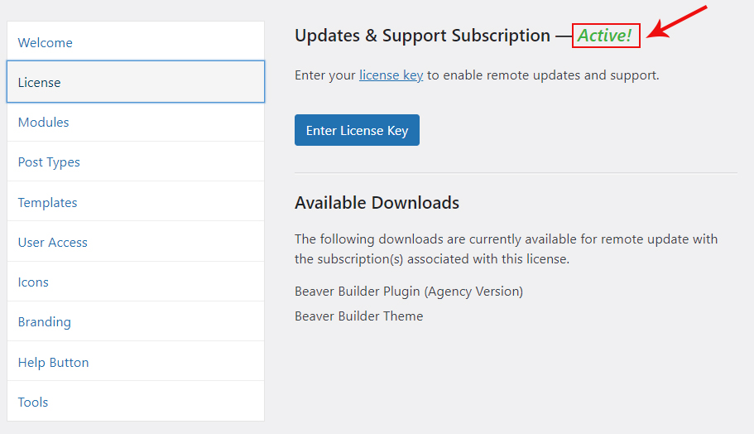Select the Help Button tab
Image resolution: width=754 pixels, height=434 pixels.
(54, 363)
